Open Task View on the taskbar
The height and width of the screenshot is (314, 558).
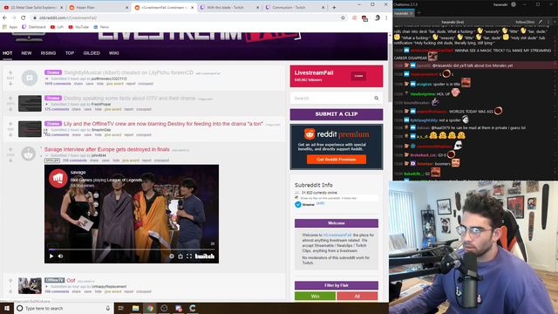pos(121,308)
